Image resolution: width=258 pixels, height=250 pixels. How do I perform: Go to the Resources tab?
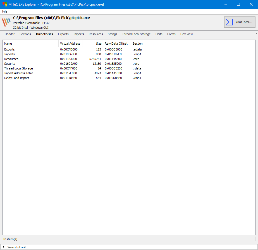(x=96, y=34)
